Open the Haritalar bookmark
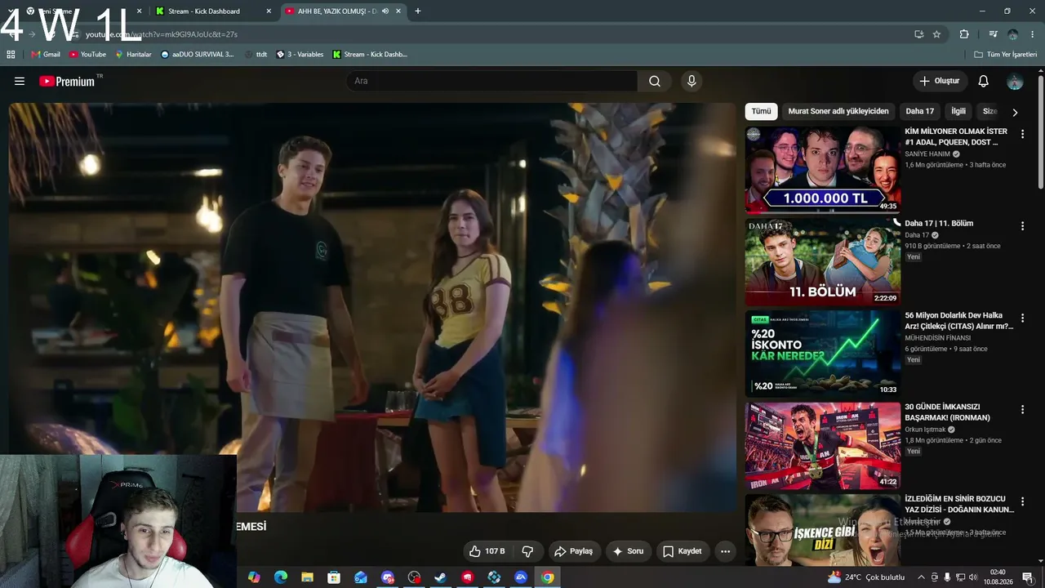Viewport: 1045px width, 588px height. coord(133,55)
